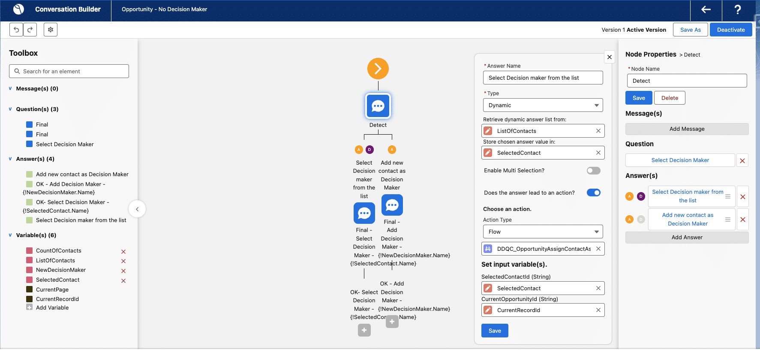760x355 pixels.
Task: Select Select Decision Maker in Toolbox questions
Action: 65,144
